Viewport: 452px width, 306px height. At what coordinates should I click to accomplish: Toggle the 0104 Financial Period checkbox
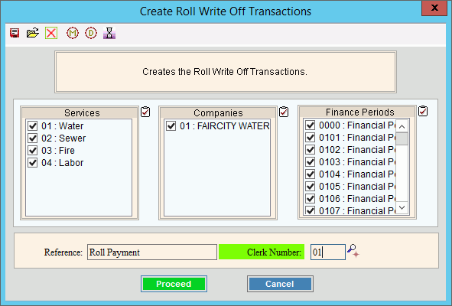pos(311,174)
